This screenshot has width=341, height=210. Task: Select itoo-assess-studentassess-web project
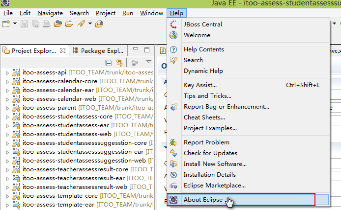[x=67, y=134]
